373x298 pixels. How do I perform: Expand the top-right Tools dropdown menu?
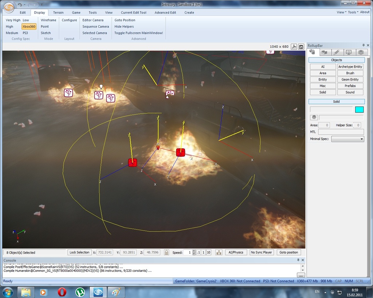pos(353,12)
